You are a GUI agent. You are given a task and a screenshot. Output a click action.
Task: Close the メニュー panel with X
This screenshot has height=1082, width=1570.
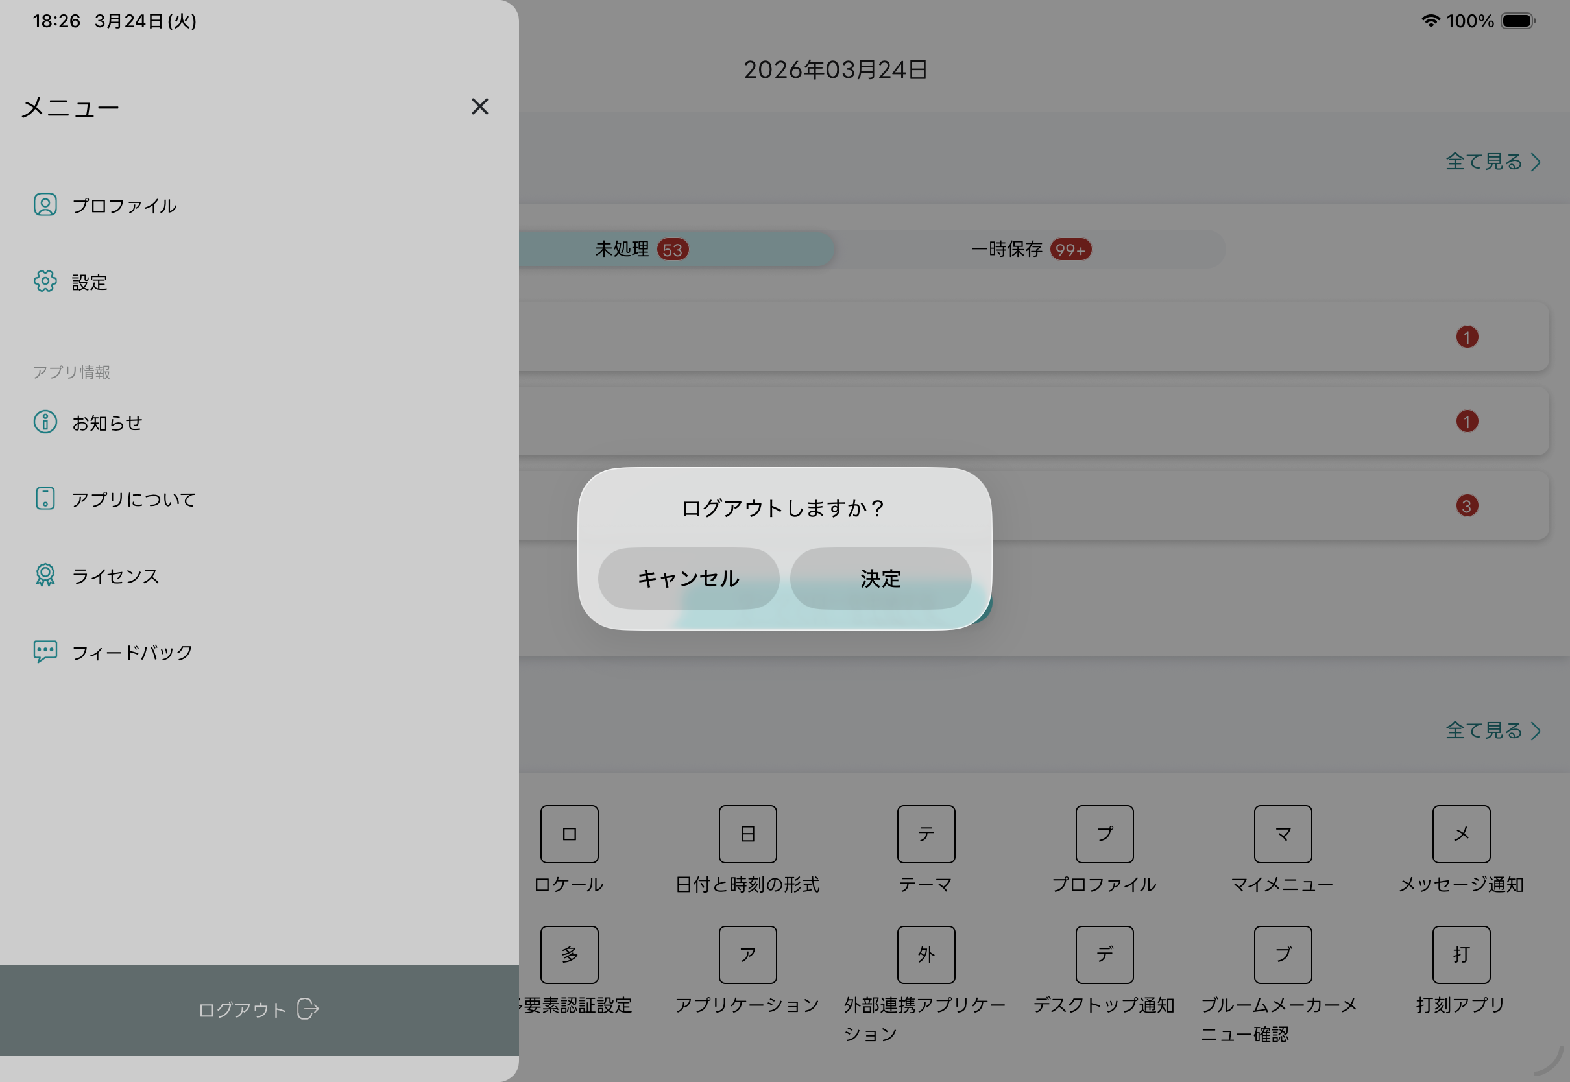point(479,106)
